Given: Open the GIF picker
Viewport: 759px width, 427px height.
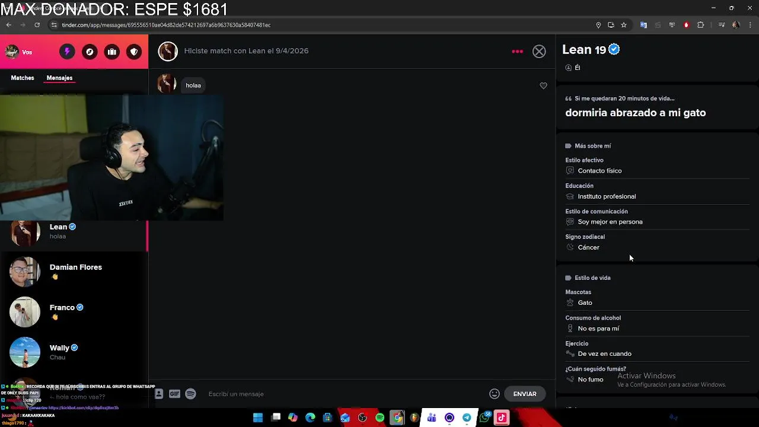Looking at the screenshot, I should point(174,394).
